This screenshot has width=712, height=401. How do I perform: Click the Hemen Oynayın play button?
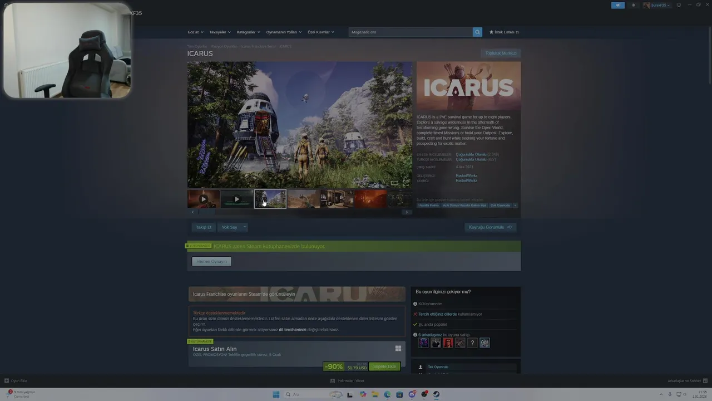[x=211, y=261]
